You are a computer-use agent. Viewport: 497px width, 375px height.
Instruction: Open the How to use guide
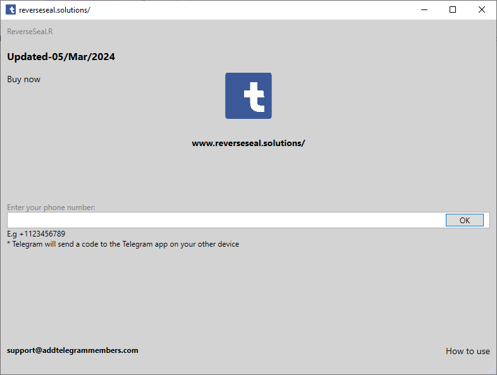coord(467,351)
